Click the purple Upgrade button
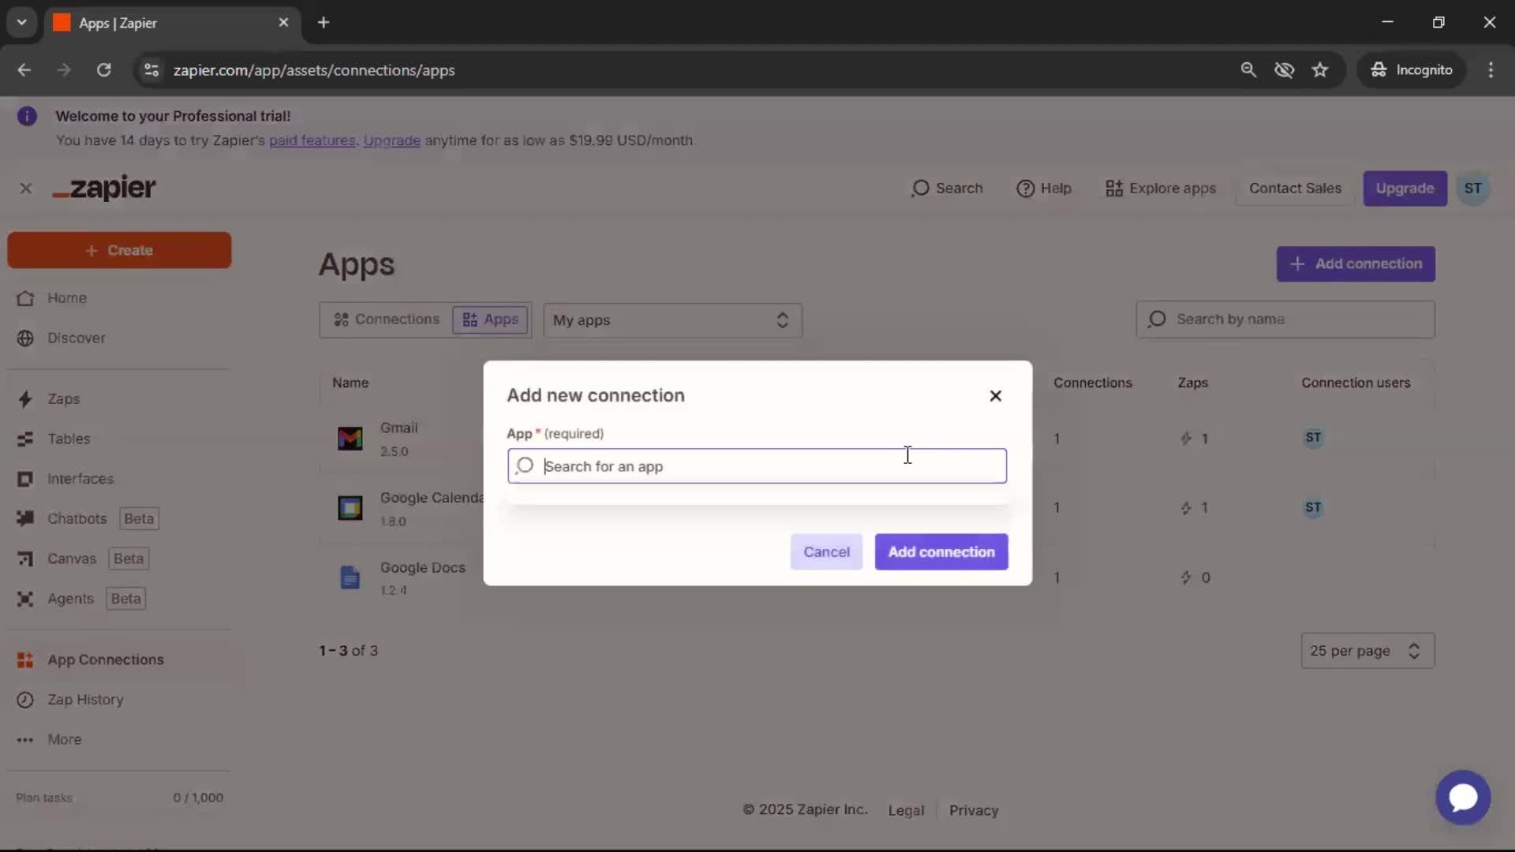The height and width of the screenshot is (852, 1515). click(1405, 189)
